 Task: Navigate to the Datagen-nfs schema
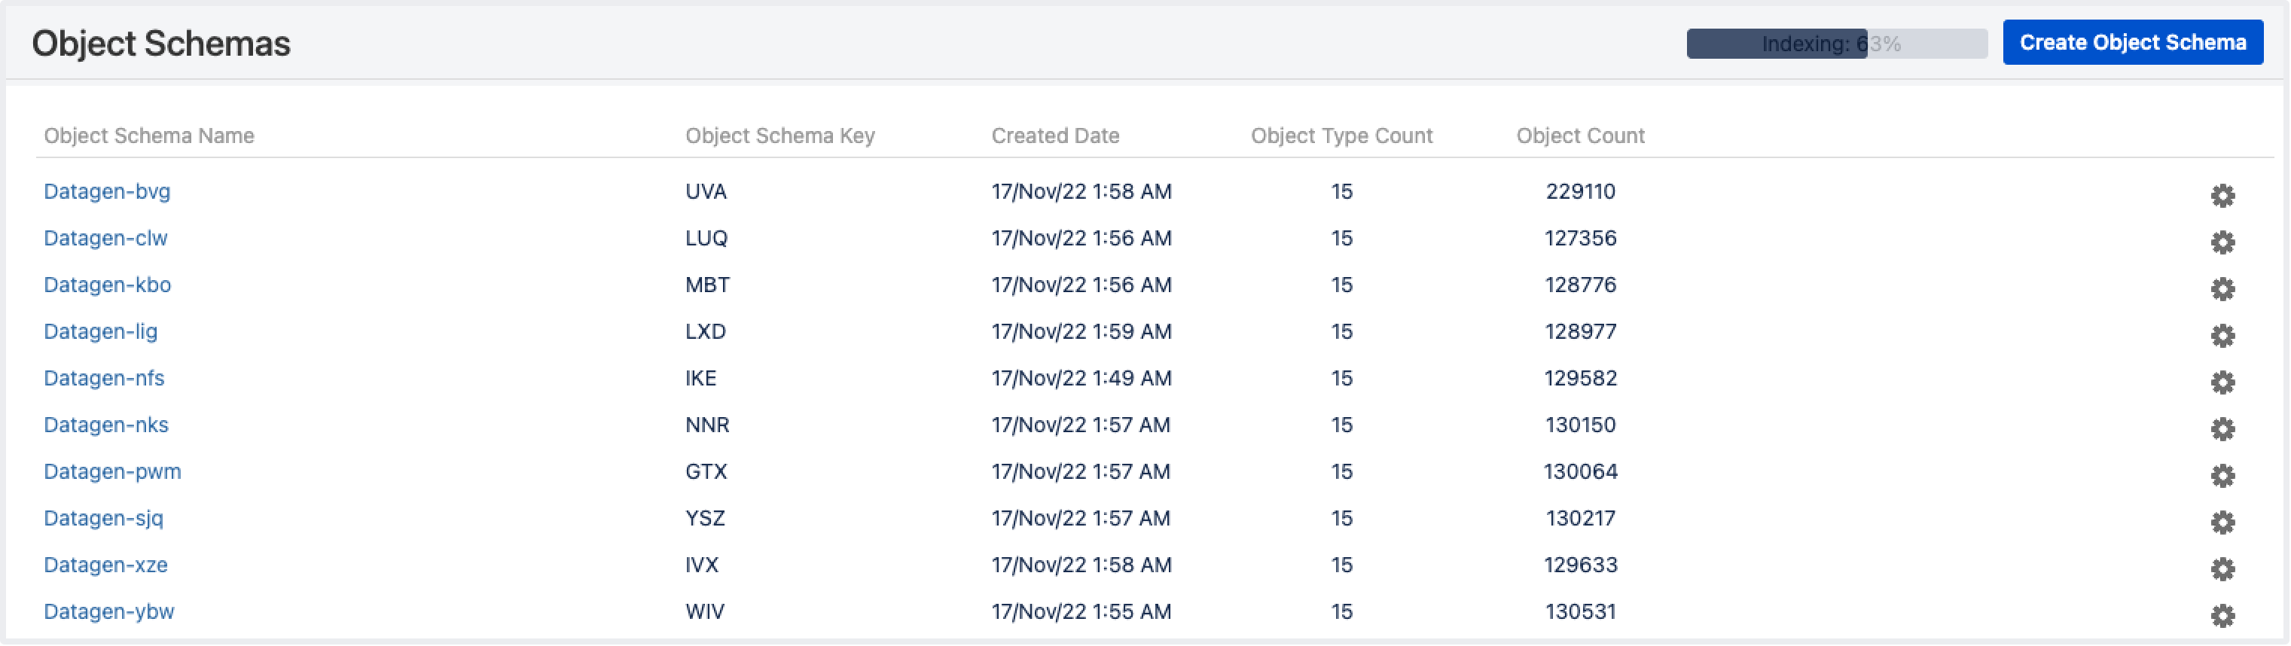tap(104, 378)
